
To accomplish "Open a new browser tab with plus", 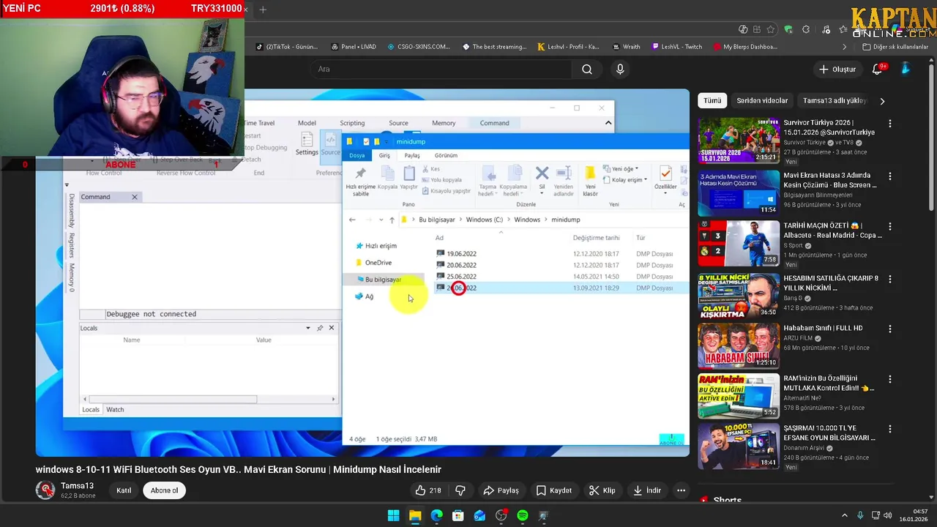I will (x=263, y=9).
